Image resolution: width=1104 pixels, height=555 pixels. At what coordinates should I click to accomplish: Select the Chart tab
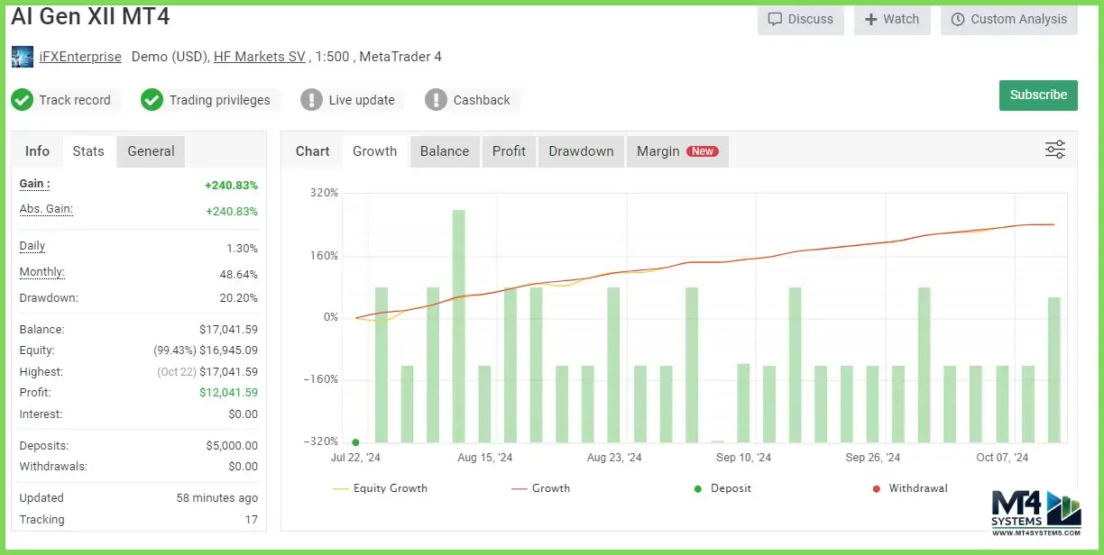(313, 151)
